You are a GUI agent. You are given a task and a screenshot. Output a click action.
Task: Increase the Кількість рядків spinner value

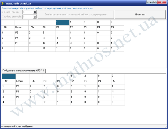(35, 11)
